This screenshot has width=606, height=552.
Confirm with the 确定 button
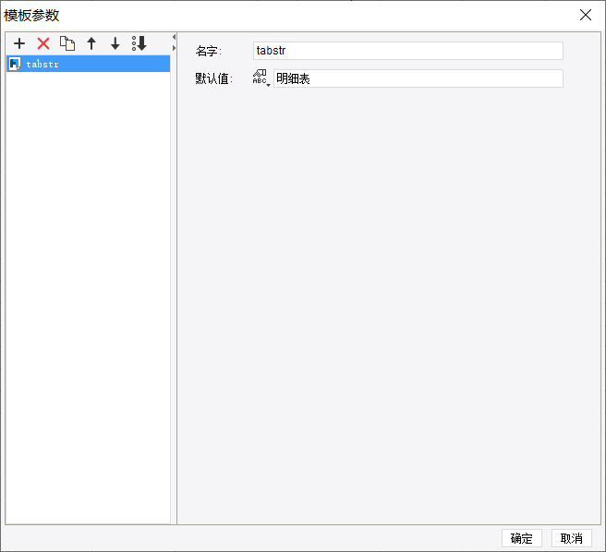[x=522, y=538]
